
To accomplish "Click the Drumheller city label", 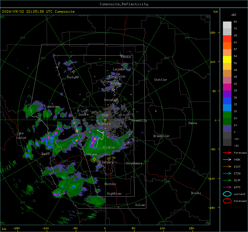I will point(161,136).
